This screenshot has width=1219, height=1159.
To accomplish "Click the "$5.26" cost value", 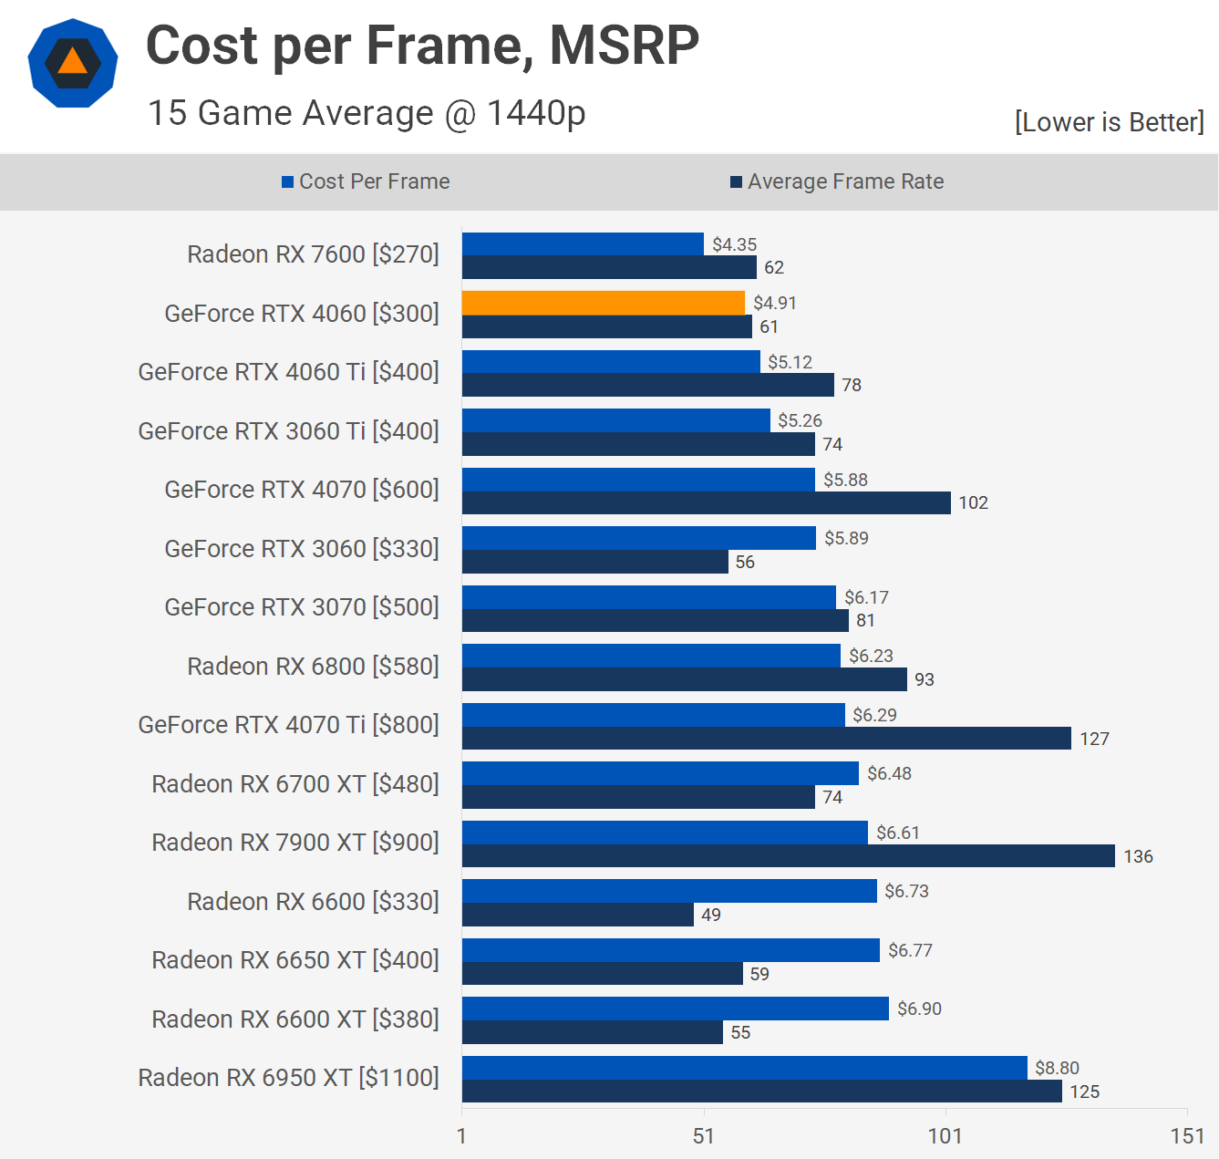I will pos(800,420).
